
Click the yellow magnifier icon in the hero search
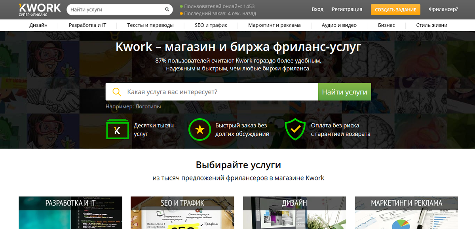(x=117, y=92)
